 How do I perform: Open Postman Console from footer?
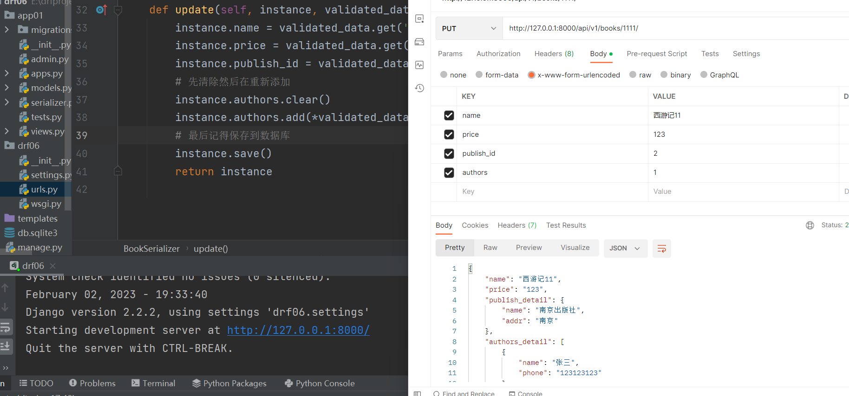525,394
